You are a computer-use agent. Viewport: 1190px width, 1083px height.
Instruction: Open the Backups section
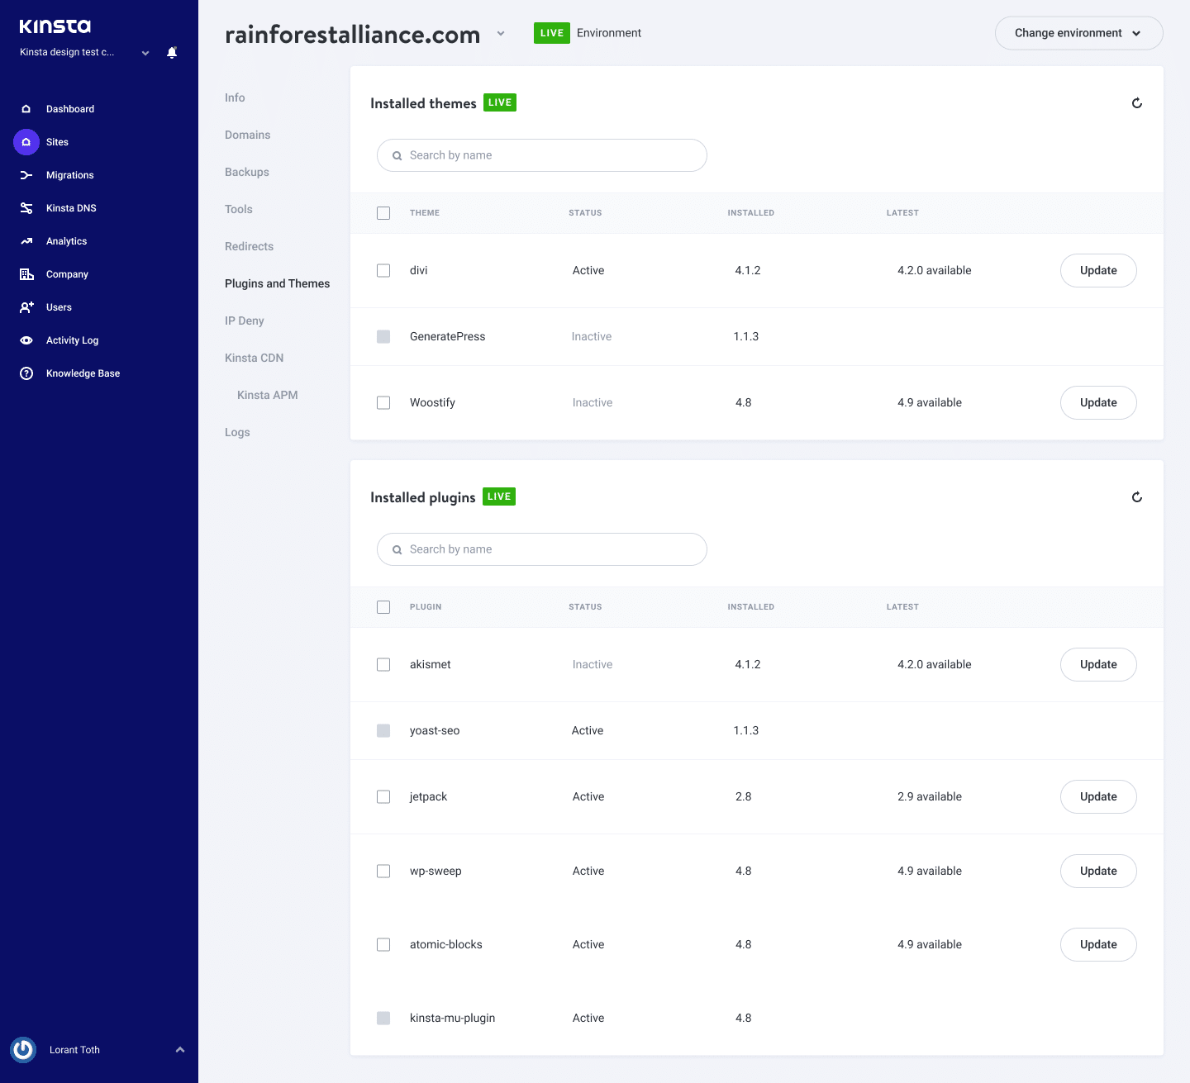pyautogui.click(x=247, y=172)
